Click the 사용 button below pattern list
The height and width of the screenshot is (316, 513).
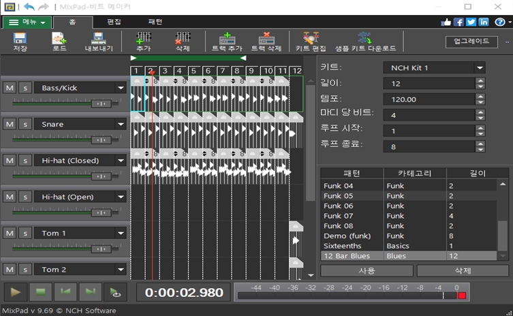click(x=367, y=270)
